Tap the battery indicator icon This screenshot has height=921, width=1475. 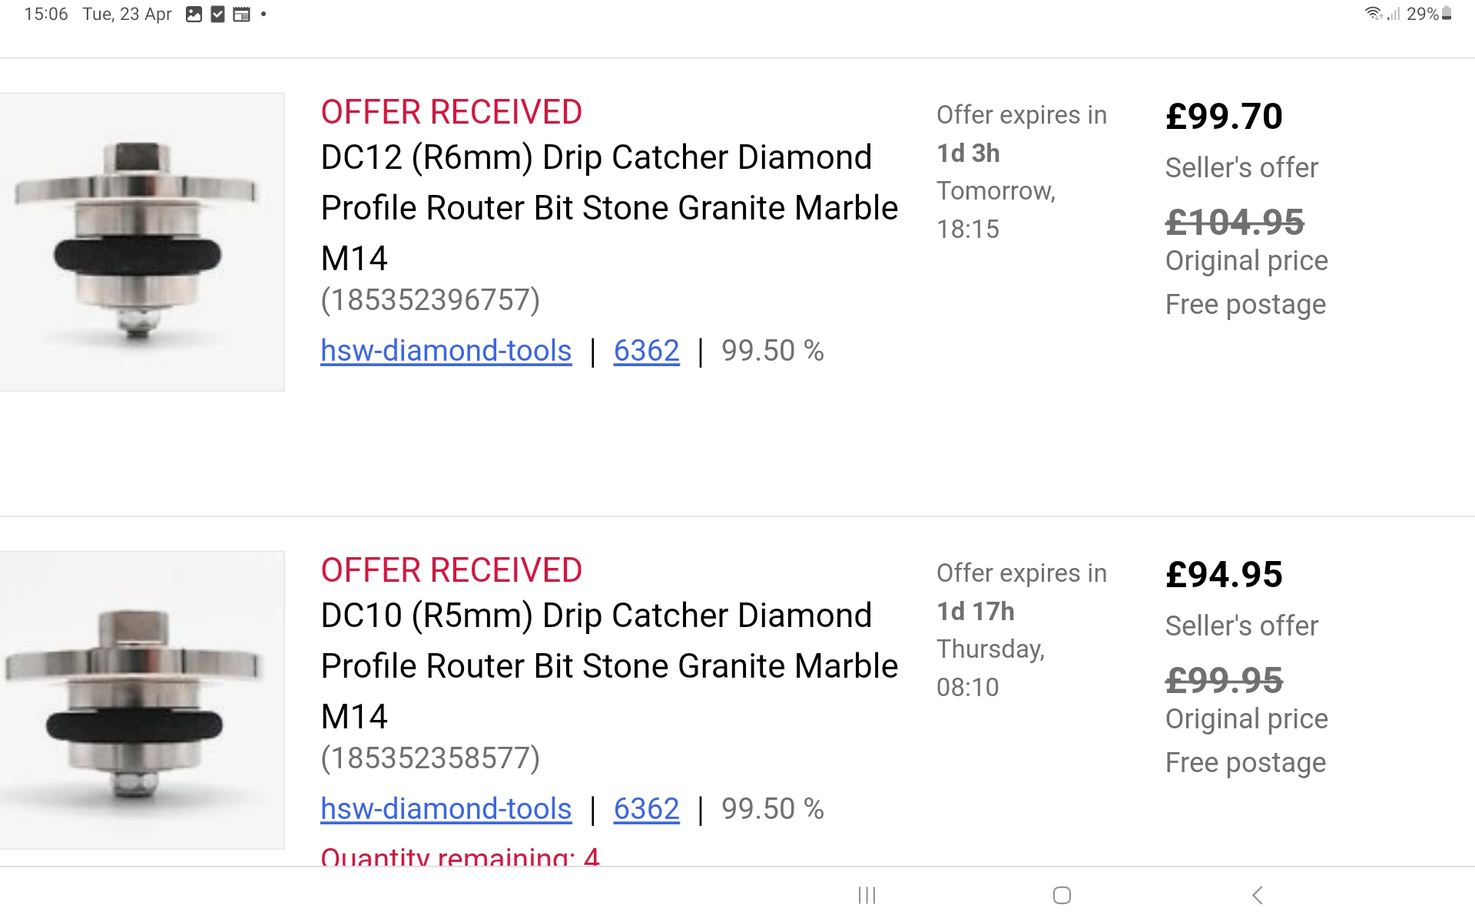click(1447, 14)
